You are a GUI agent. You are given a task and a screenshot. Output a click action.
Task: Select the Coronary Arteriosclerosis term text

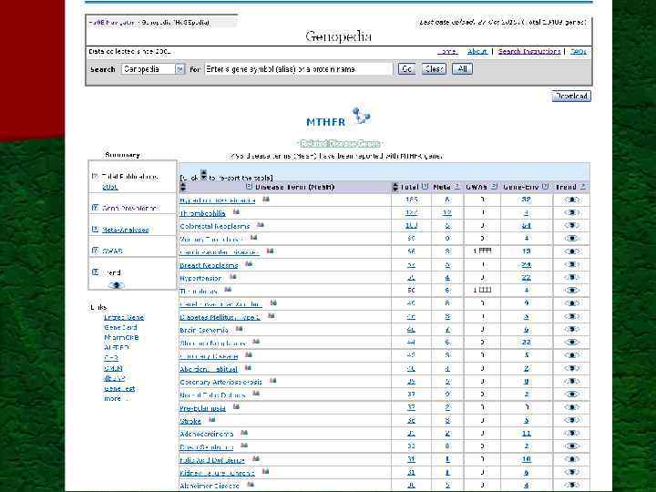coord(220,382)
